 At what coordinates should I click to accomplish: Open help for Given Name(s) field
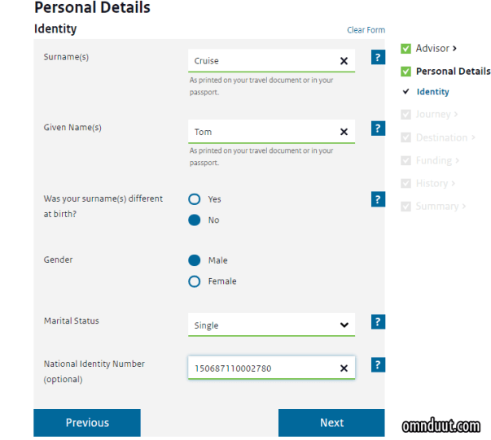pyautogui.click(x=378, y=129)
